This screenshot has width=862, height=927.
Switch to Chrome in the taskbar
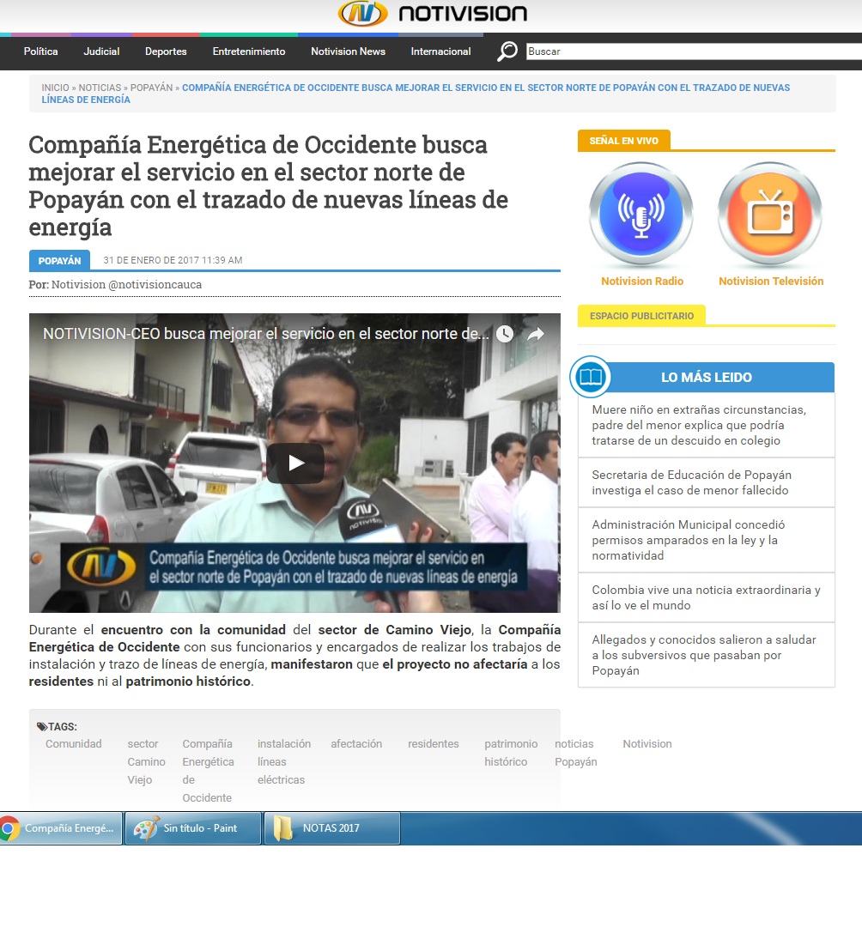pyautogui.click(x=61, y=828)
